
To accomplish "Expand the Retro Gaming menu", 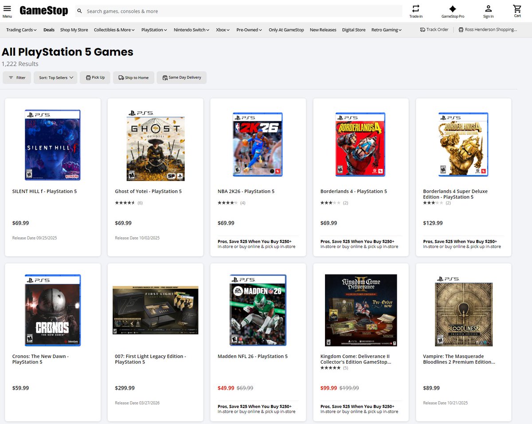I will (x=387, y=30).
